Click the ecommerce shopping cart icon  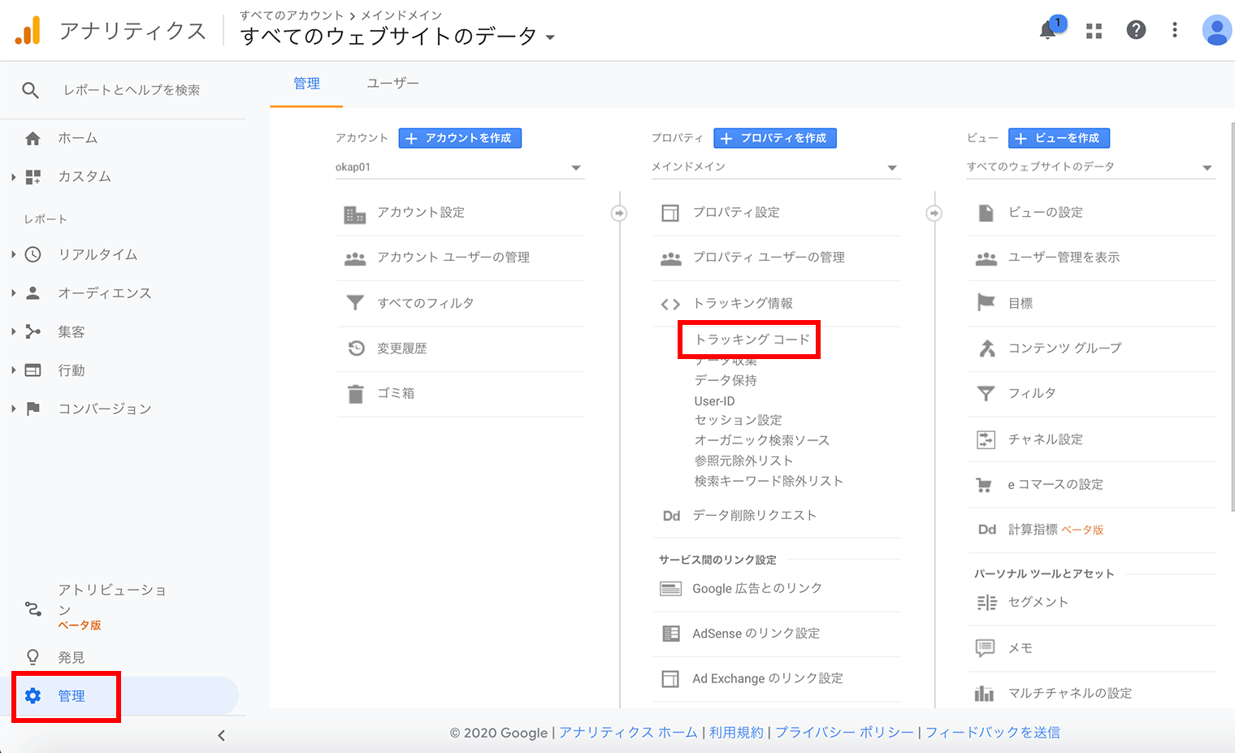tap(984, 485)
